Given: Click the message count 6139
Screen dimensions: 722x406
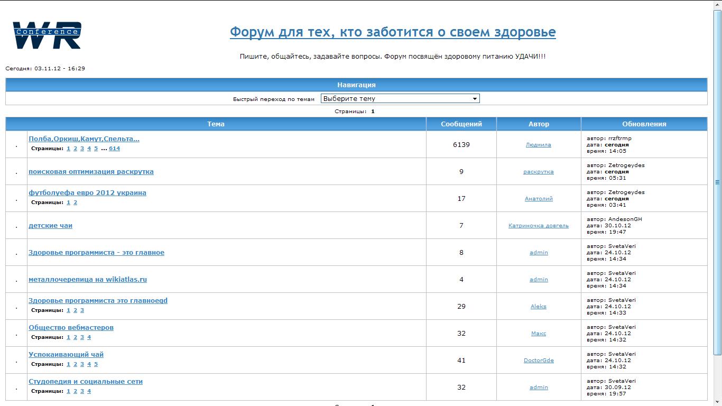Looking at the screenshot, I should point(461,145).
